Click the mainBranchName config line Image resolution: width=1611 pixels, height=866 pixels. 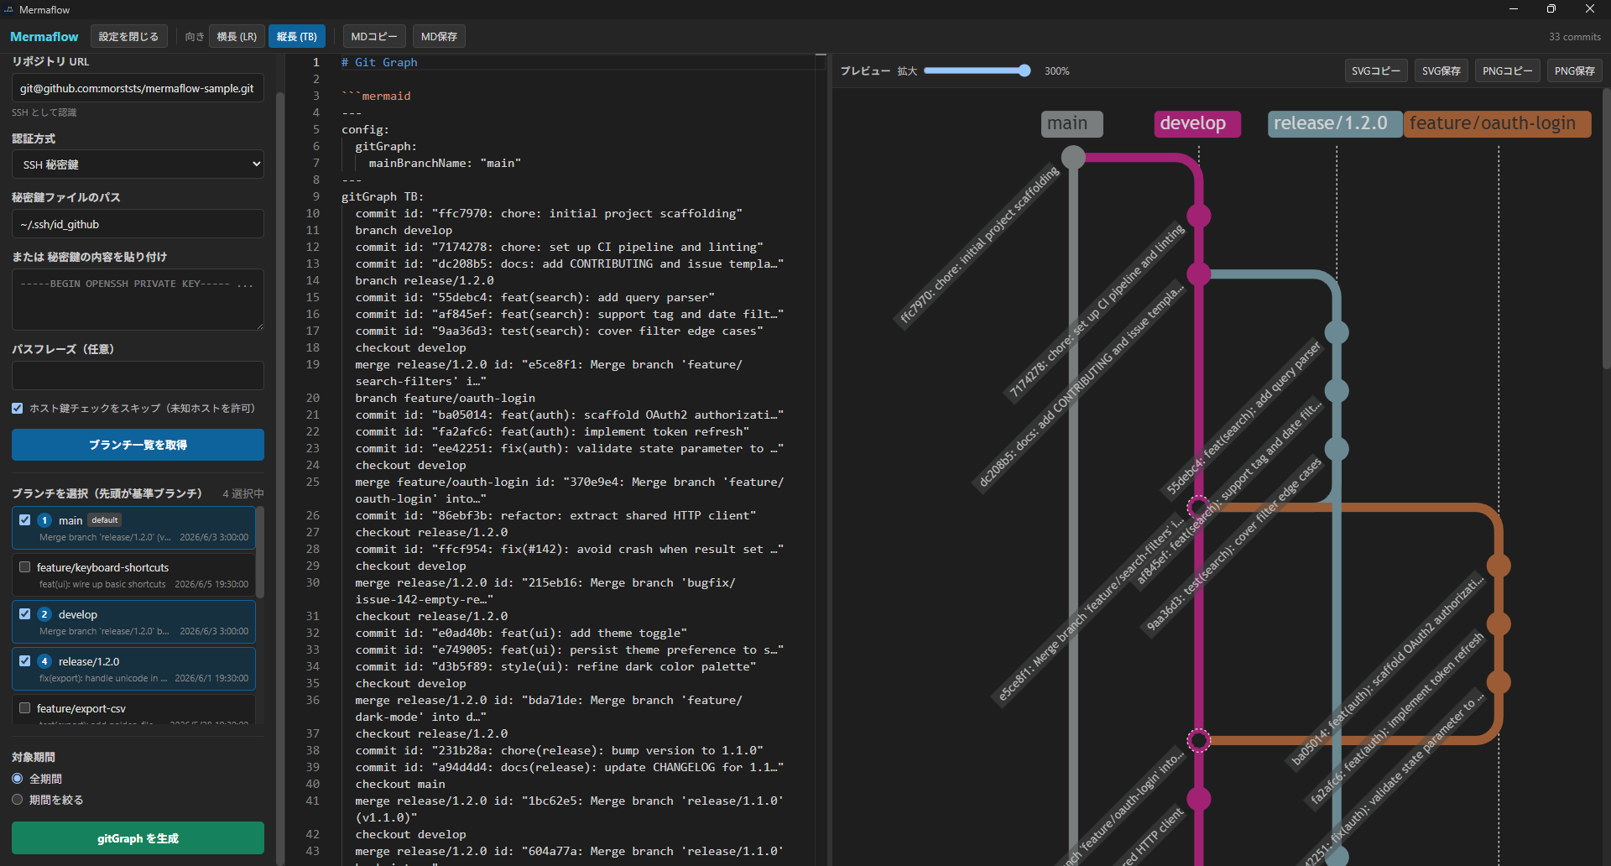click(x=445, y=163)
